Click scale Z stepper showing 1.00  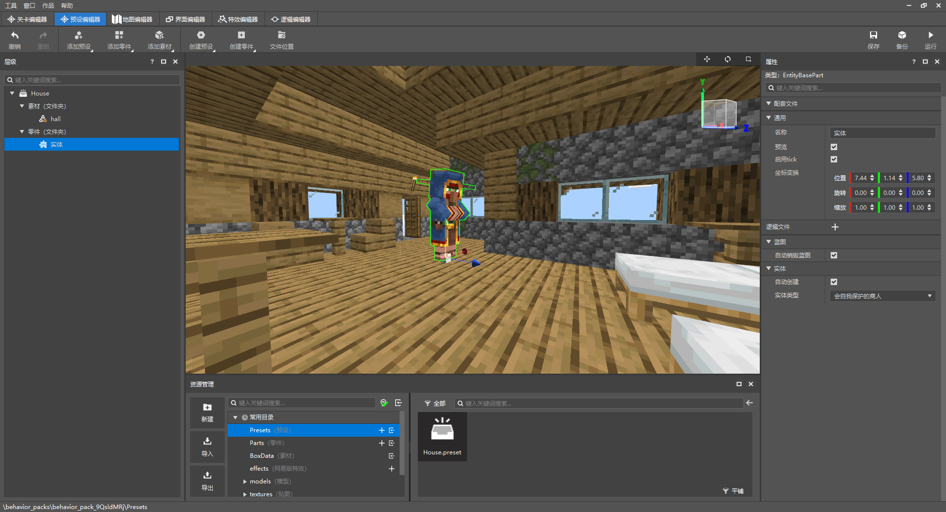coord(929,207)
